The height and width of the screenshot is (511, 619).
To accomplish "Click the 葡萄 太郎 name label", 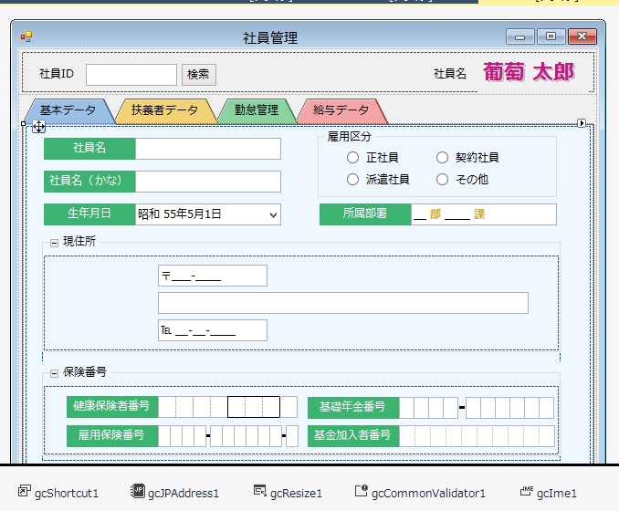I will [529, 72].
